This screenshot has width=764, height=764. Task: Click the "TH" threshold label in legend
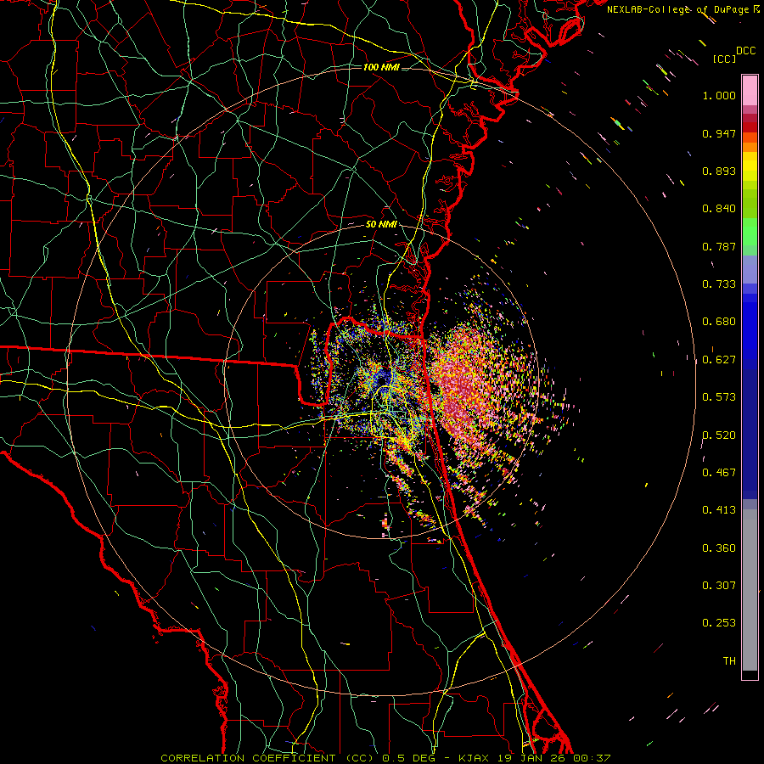tap(729, 661)
